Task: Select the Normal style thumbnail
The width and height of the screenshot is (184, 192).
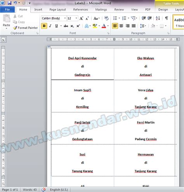Action: tap(179, 22)
